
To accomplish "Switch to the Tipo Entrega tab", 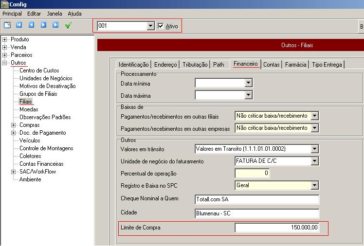I will [x=327, y=65].
